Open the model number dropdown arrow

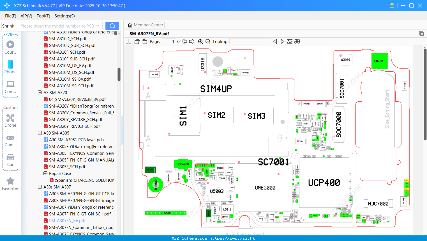point(98,26)
